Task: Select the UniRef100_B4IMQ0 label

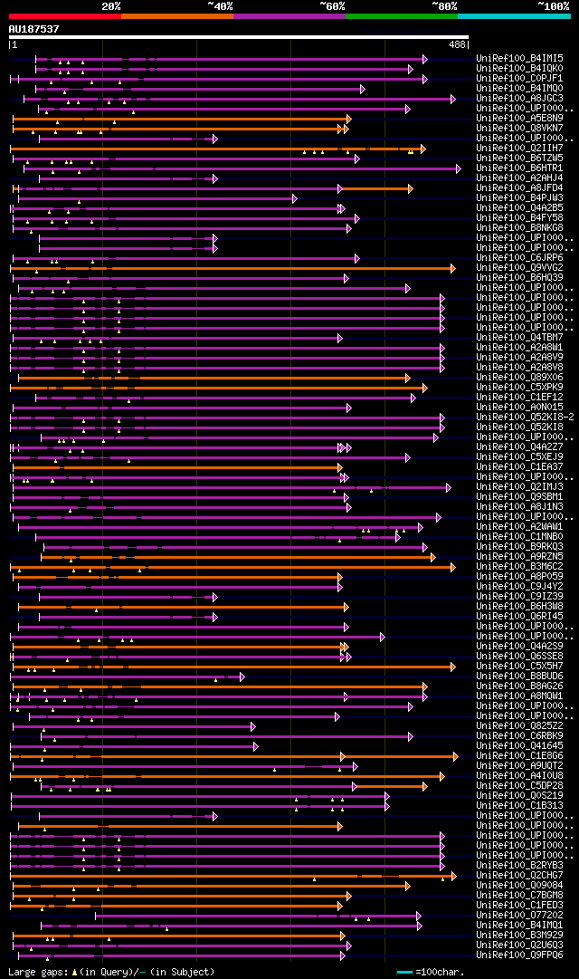Action: pos(519,88)
